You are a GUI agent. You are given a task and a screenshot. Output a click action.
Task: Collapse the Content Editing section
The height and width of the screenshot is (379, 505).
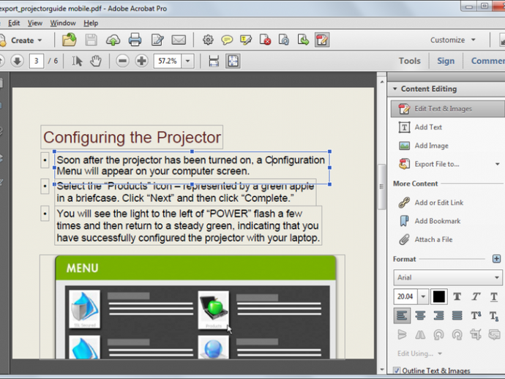395,89
